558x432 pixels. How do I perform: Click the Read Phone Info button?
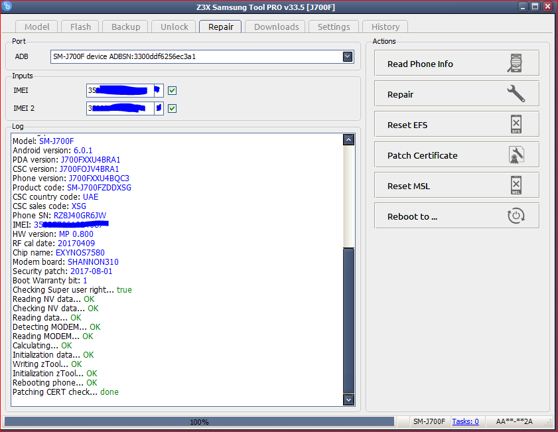(x=456, y=63)
